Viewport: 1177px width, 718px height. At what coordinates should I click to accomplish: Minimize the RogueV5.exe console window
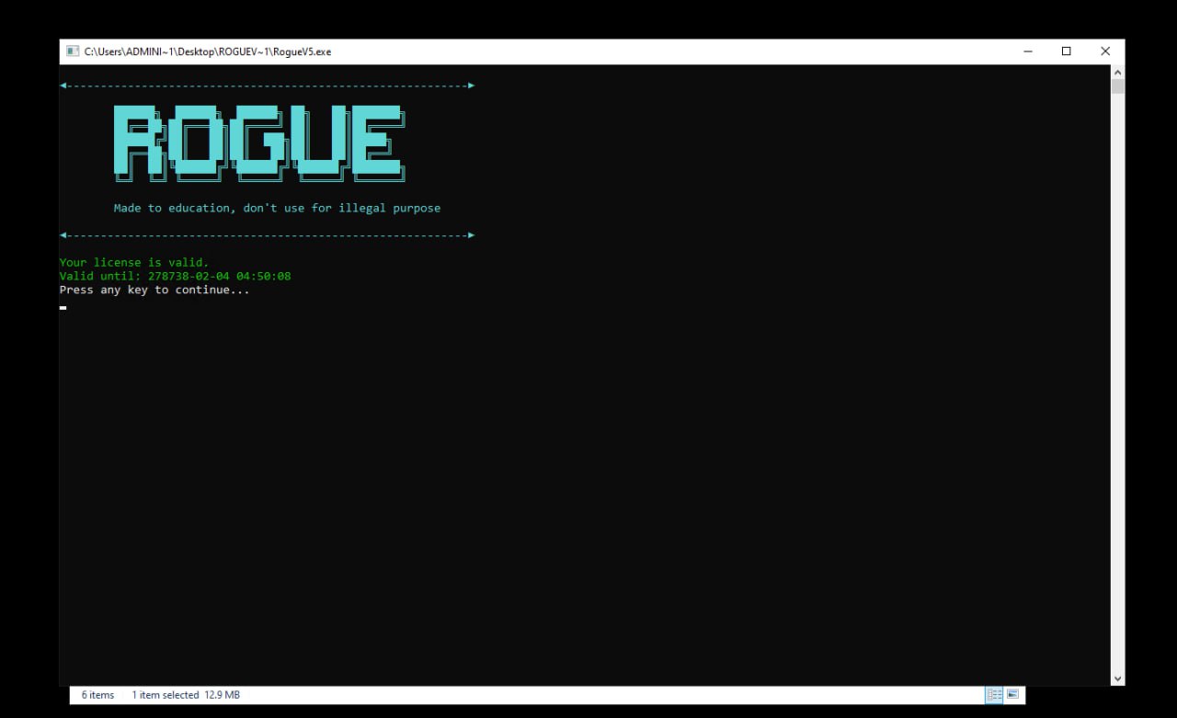[x=1028, y=51]
